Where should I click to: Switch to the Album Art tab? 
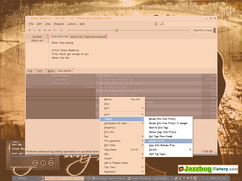pyautogui.click(x=37, y=41)
